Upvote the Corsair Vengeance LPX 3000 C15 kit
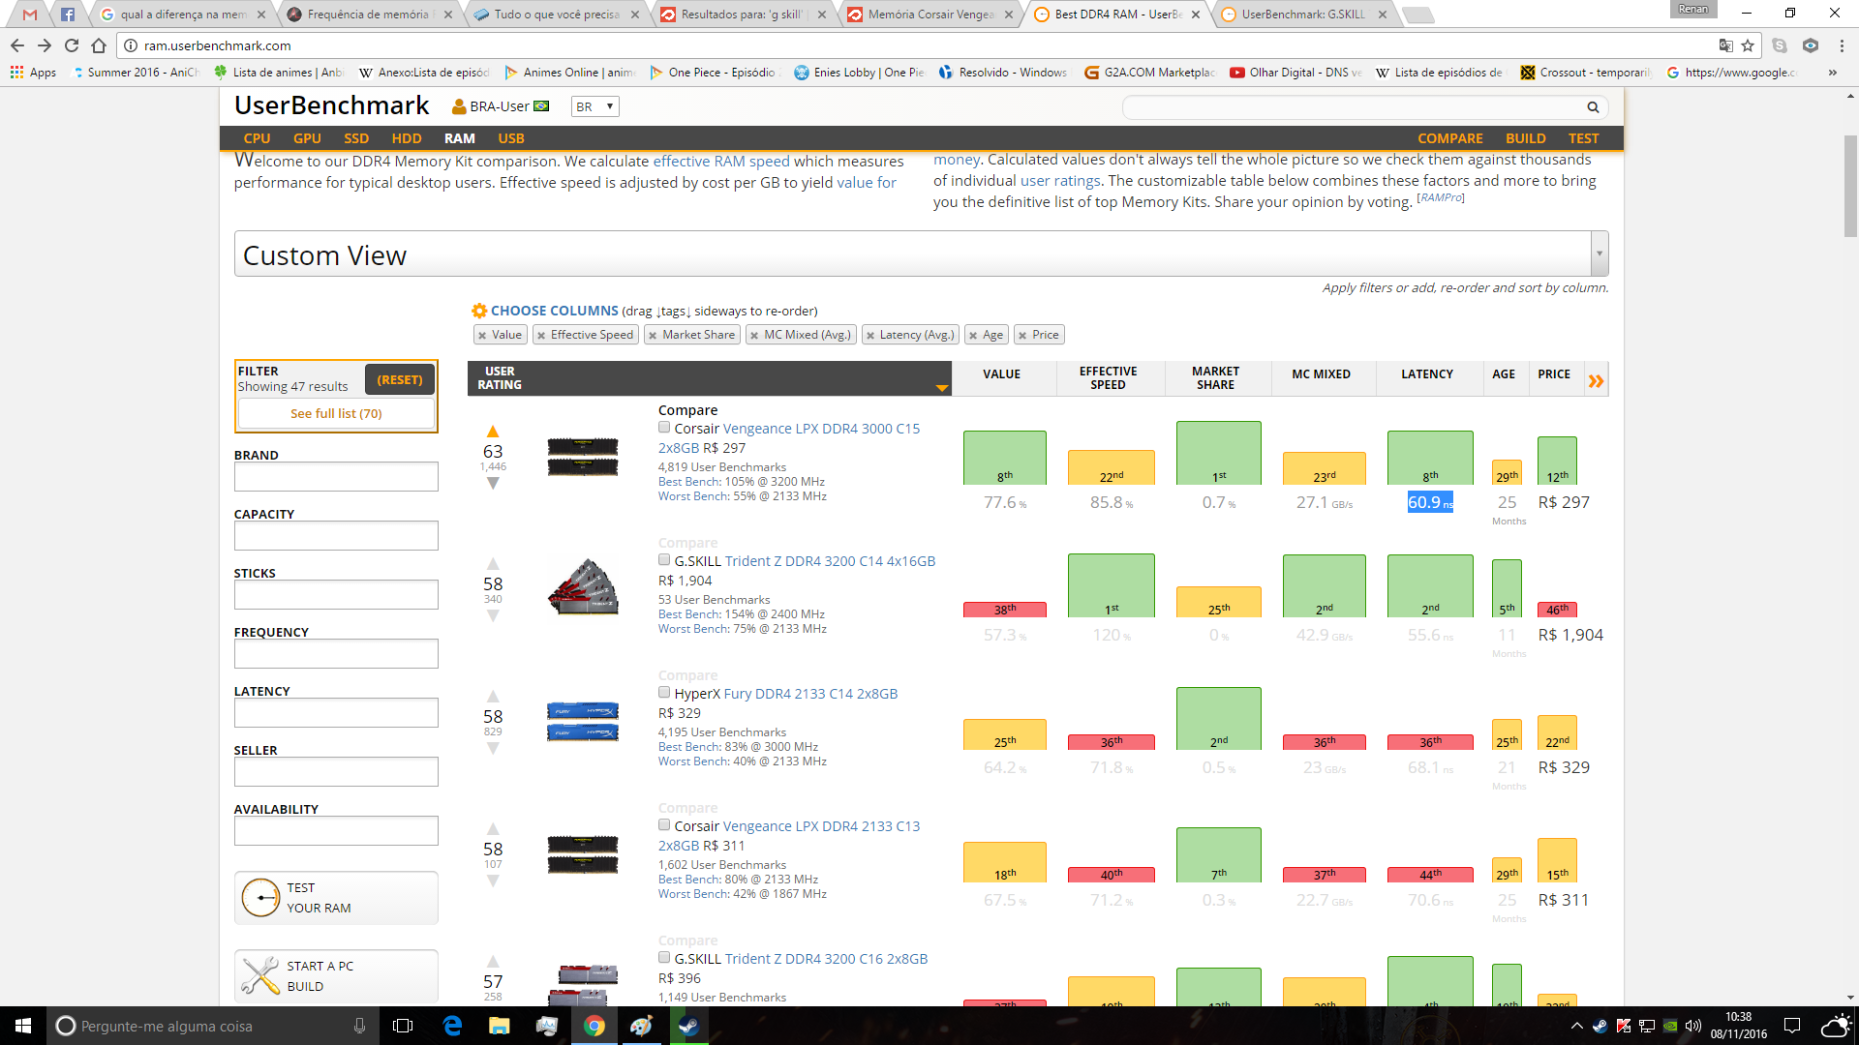1859x1045 pixels. 493,432
